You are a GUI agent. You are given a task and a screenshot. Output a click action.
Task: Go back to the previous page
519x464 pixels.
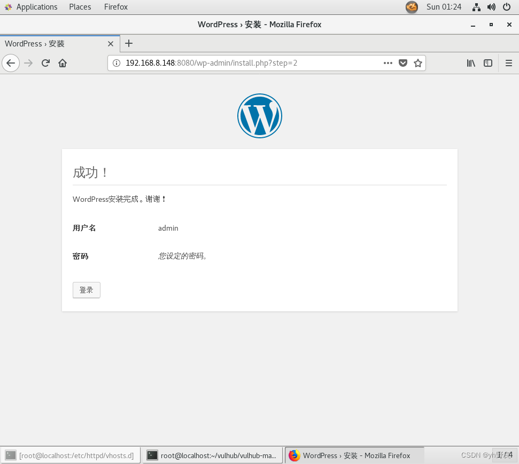[11, 63]
